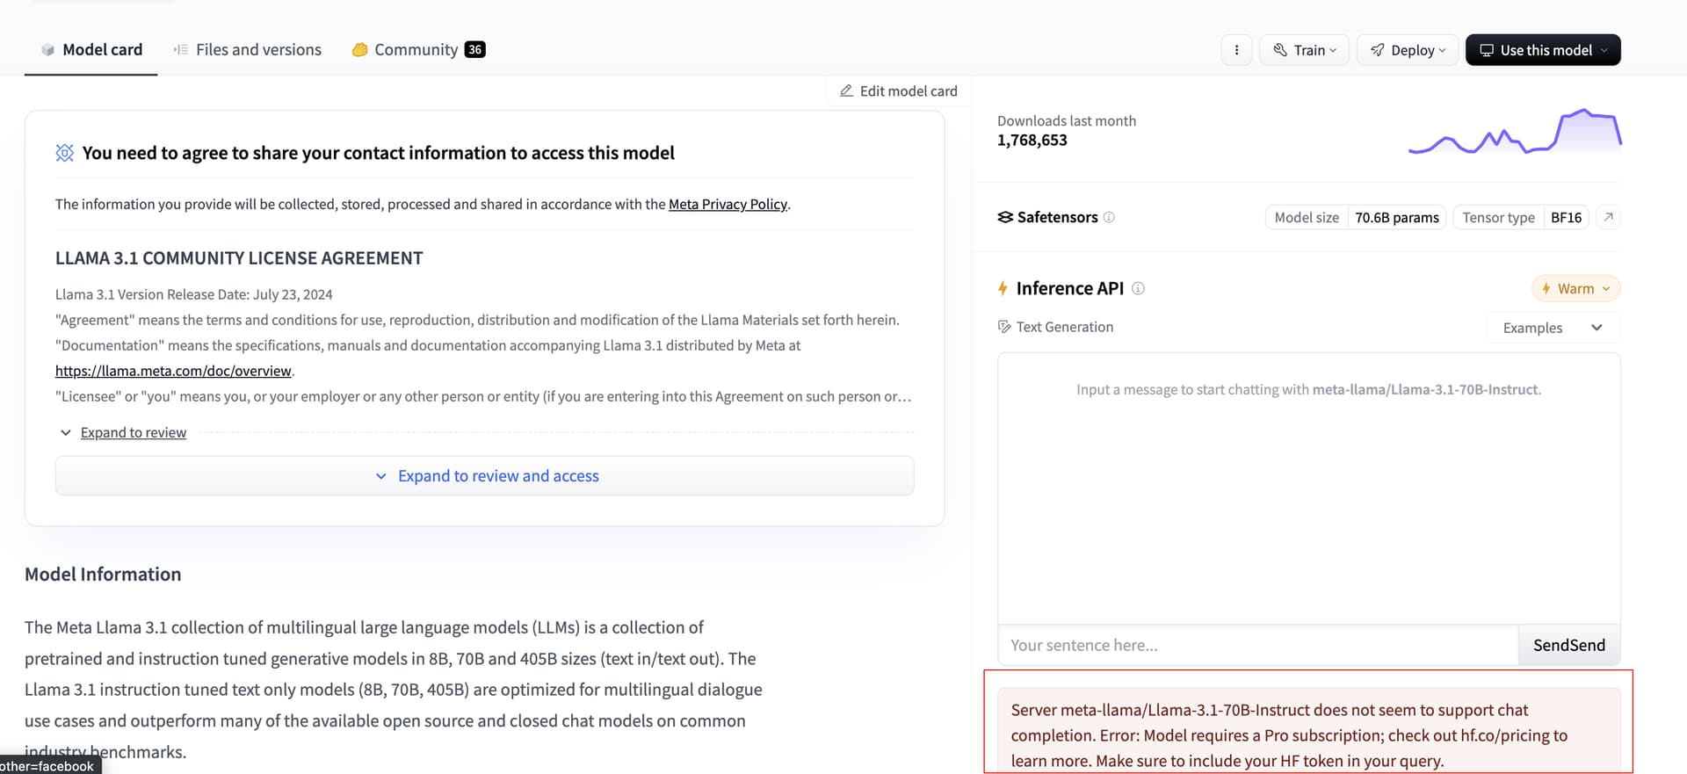This screenshot has height=774, width=1687.
Task: Click the Text Generation pencil icon
Action: coord(1004,327)
